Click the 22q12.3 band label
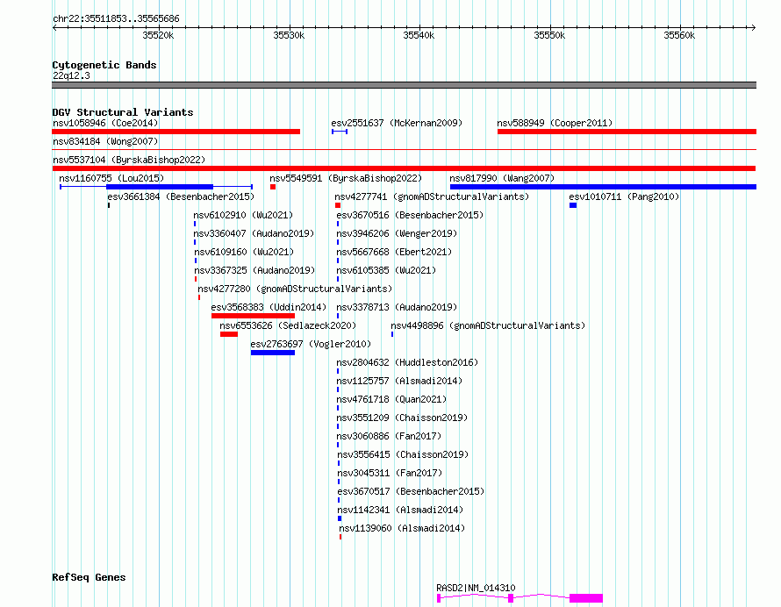The width and height of the screenshot is (781, 607). 71,75
